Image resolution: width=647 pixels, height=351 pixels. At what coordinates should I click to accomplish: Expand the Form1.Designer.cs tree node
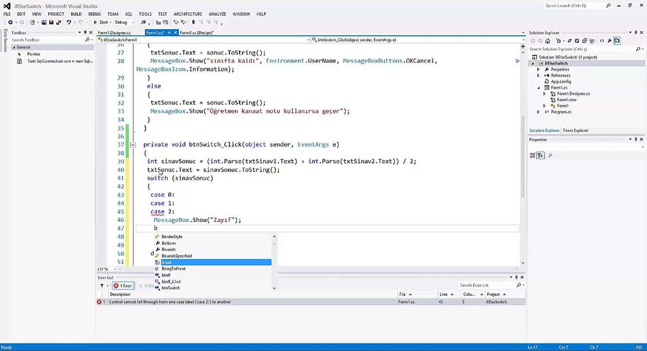(545, 94)
